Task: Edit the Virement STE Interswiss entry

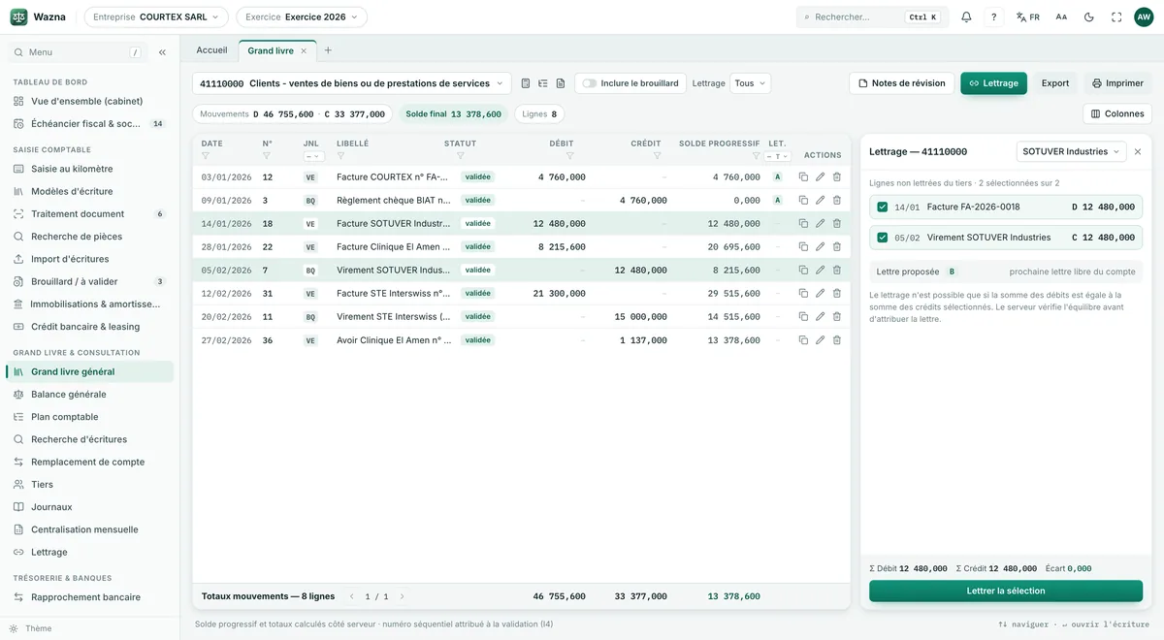Action: [820, 317]
